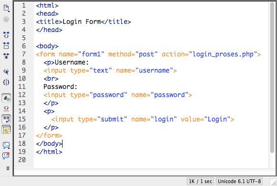Screen dimensions: 277x186
Task: Toggle highlight invalid code icon
Action: (x=6, y=109)
